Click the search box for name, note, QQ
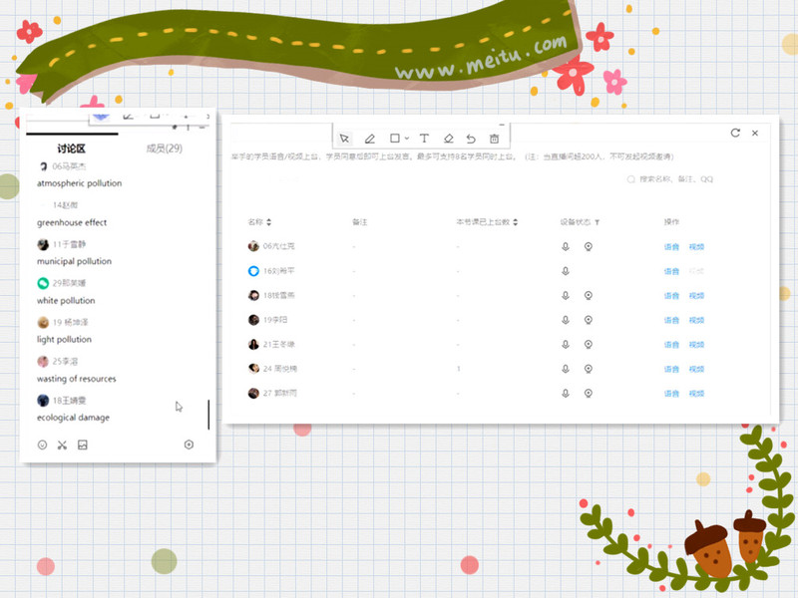This screenshot has height=598, width=798. pos(676,179)
